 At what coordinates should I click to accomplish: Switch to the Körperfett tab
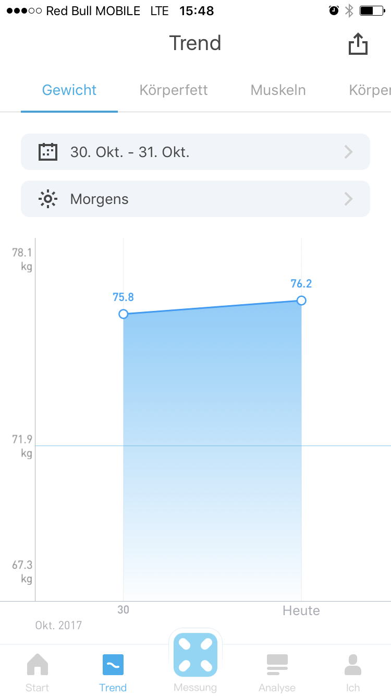click(174, 90)
